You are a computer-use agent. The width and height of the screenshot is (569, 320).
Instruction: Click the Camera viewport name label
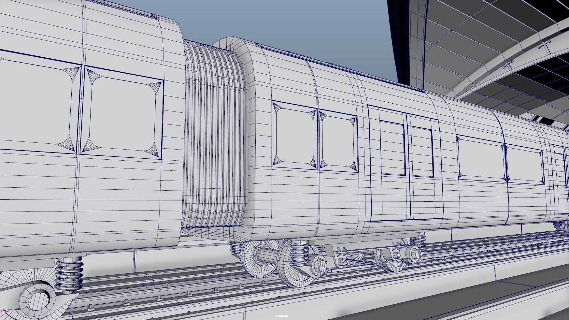pos(282,316)
